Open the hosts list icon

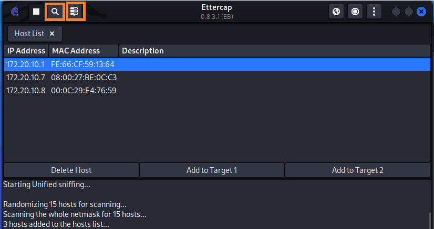74,11
